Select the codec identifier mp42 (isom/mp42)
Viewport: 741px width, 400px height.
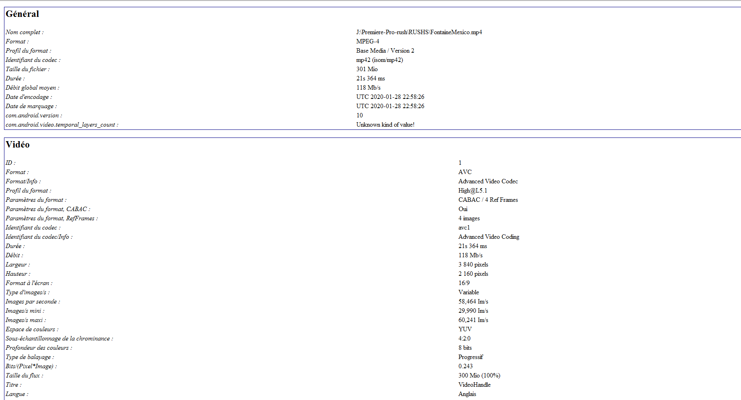click(x=379, y=60)
